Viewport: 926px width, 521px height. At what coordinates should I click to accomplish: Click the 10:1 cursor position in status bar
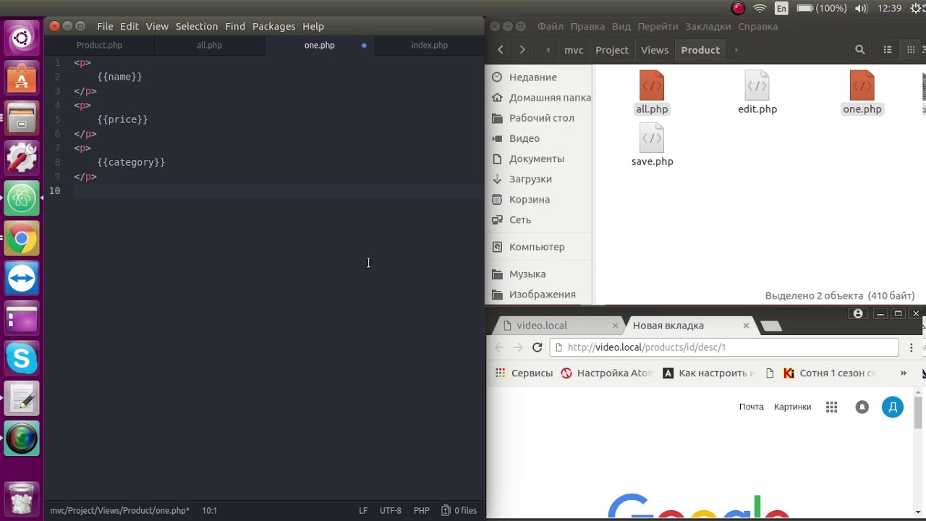209,510
